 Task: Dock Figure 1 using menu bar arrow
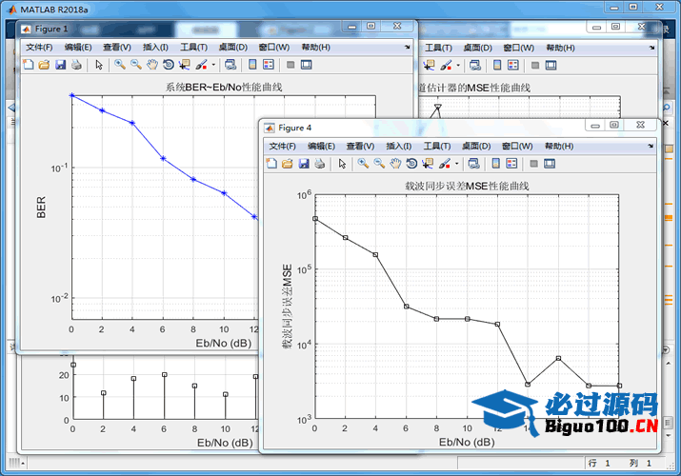tap(407, 48)
